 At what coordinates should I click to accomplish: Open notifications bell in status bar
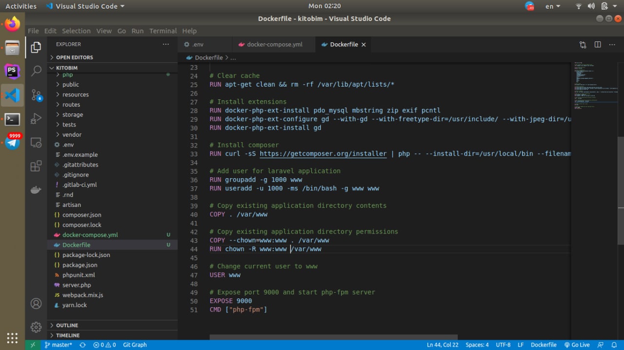coord(614,345)
